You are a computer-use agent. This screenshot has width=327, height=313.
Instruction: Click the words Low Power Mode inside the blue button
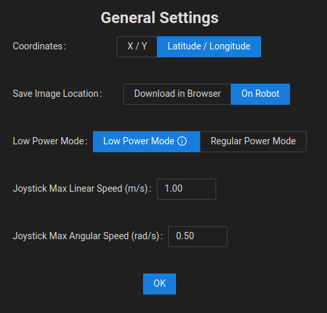tap(139, 141)
